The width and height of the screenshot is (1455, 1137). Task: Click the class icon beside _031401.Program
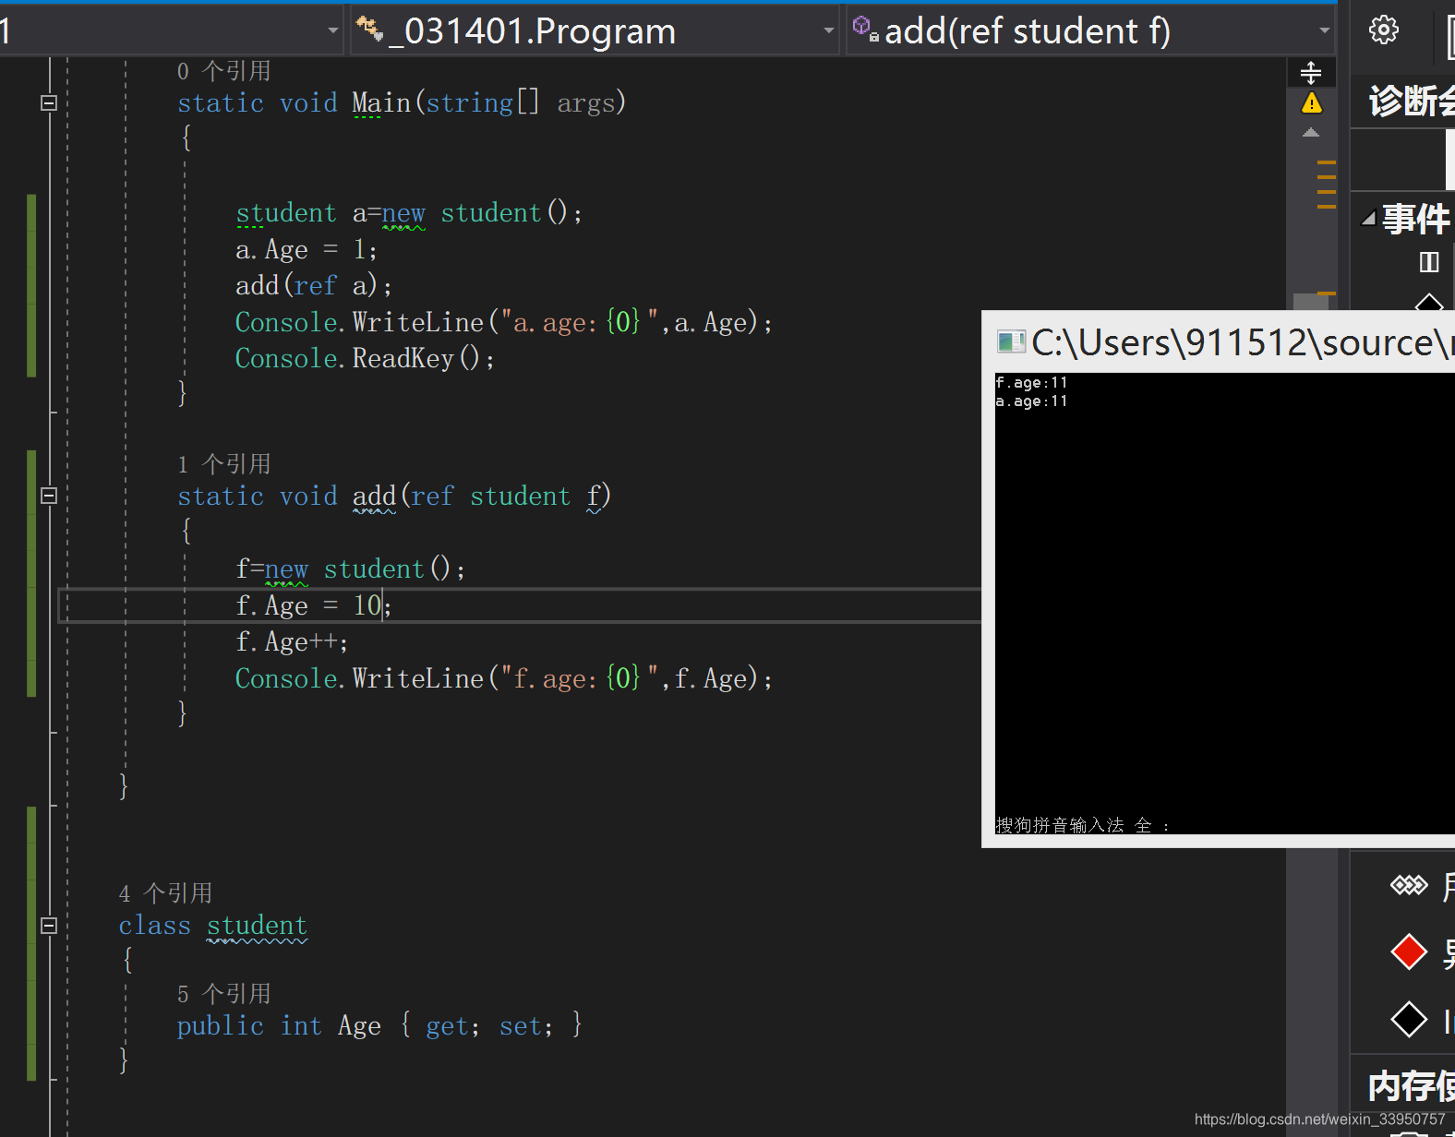coord(370,30)
